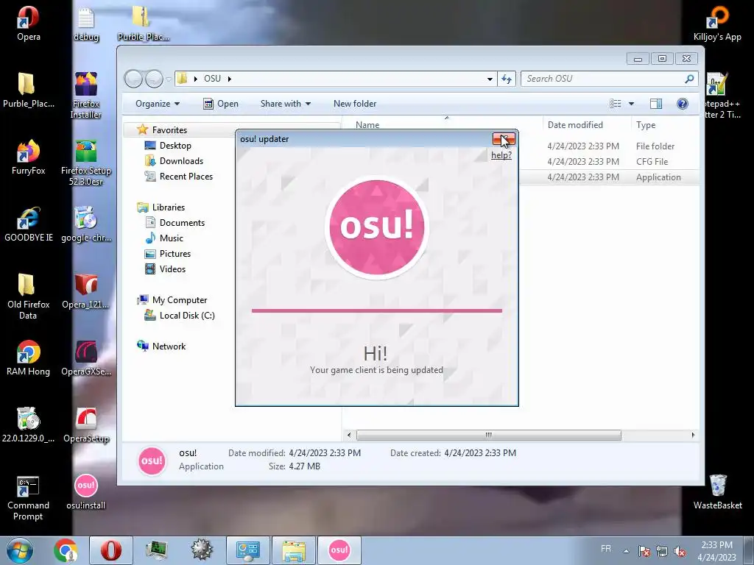754x565 pixels.
Task: Expand the Share with dropdown
Action: coord(286,104)
